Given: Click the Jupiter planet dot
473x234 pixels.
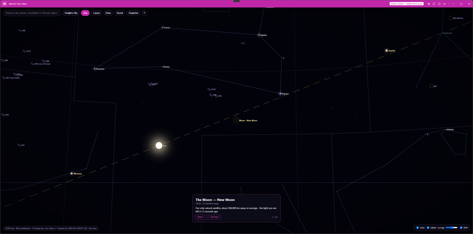Looking at the screenshot, I should (386, 50).
